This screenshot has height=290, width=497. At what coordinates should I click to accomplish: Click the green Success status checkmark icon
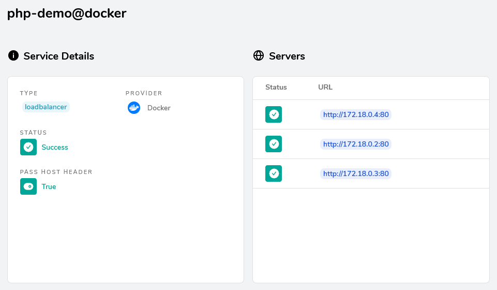28,147
